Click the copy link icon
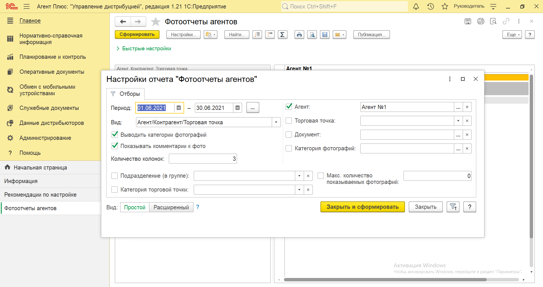The image size is (543, 287). [x=506, y=21]
